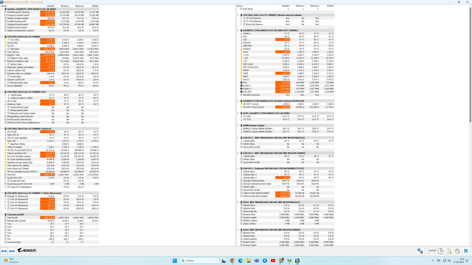Collapse the C-State Obsazenost group
This screenshot has height=265, width=472.
click(2, 193)
